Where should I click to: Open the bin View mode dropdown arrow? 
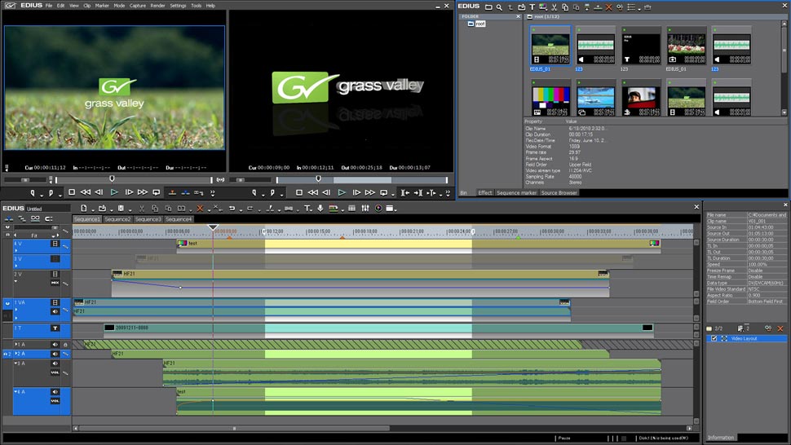(639, 9)
